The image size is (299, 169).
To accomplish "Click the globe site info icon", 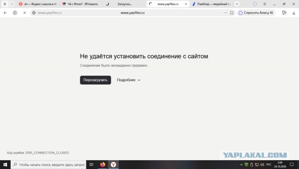I will click(34, 13).
